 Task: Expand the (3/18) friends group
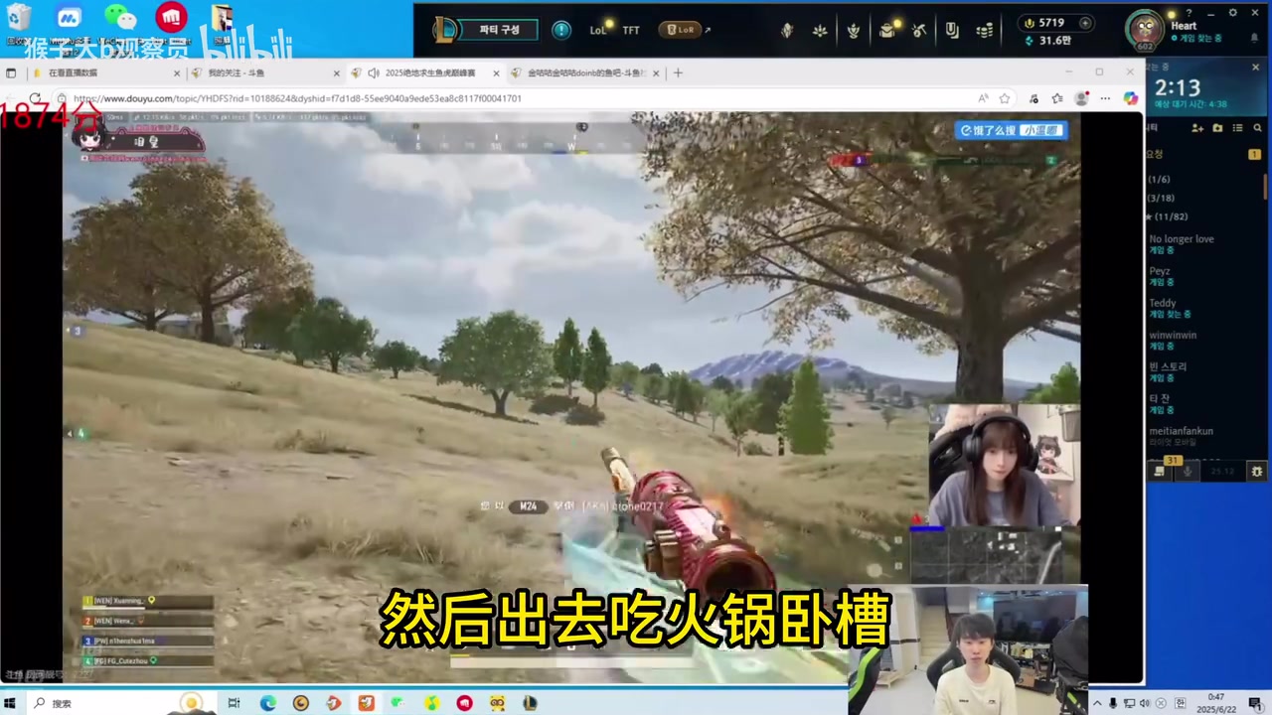click(1162, 199)
